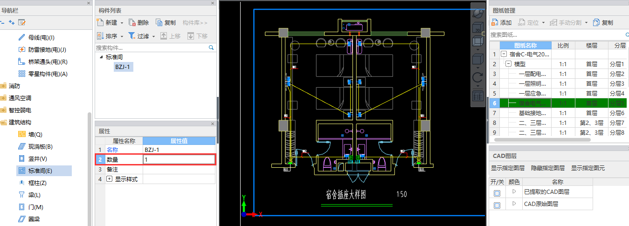Expand the 显示样式 property row
Screen dimensions: 629x226
click(x=110, y=179)
